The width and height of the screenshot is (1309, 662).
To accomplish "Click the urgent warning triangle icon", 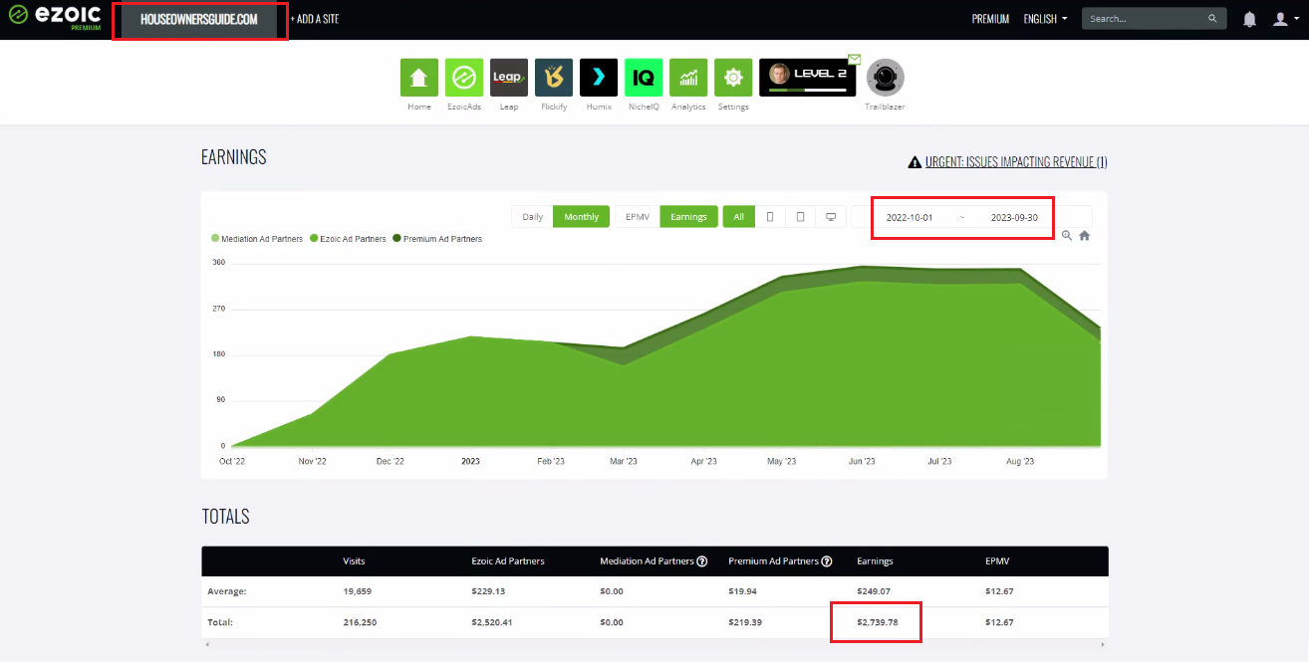I will [914, 162].
